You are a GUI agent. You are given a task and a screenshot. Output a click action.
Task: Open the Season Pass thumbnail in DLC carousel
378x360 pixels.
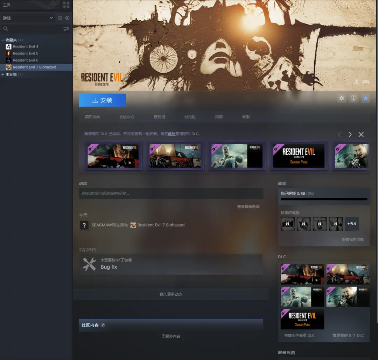pos(299,156)
